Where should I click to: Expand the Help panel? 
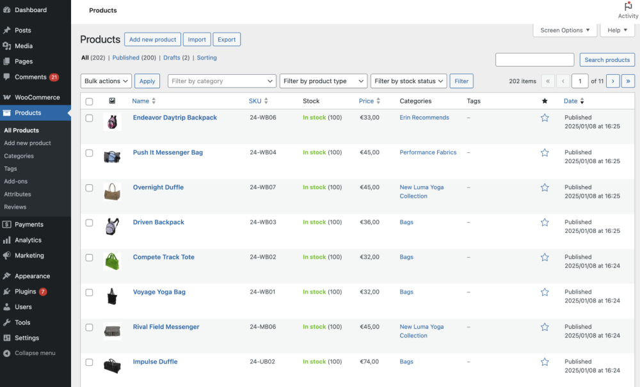617,30
